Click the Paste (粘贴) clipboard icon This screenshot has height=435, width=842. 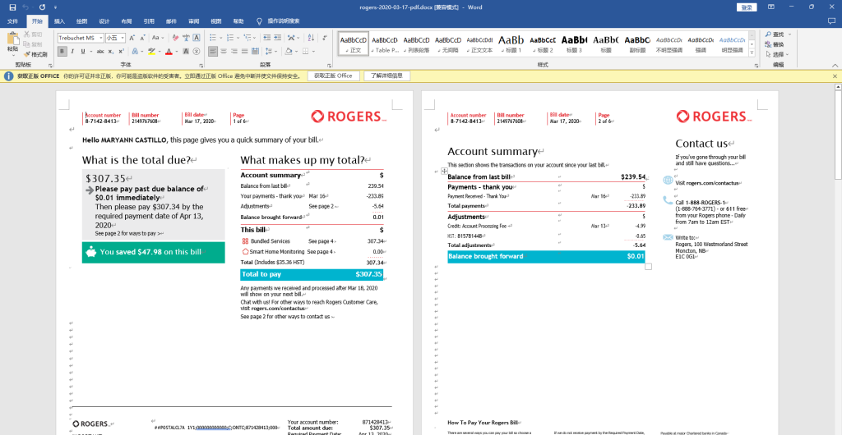(x=12, y=41)
